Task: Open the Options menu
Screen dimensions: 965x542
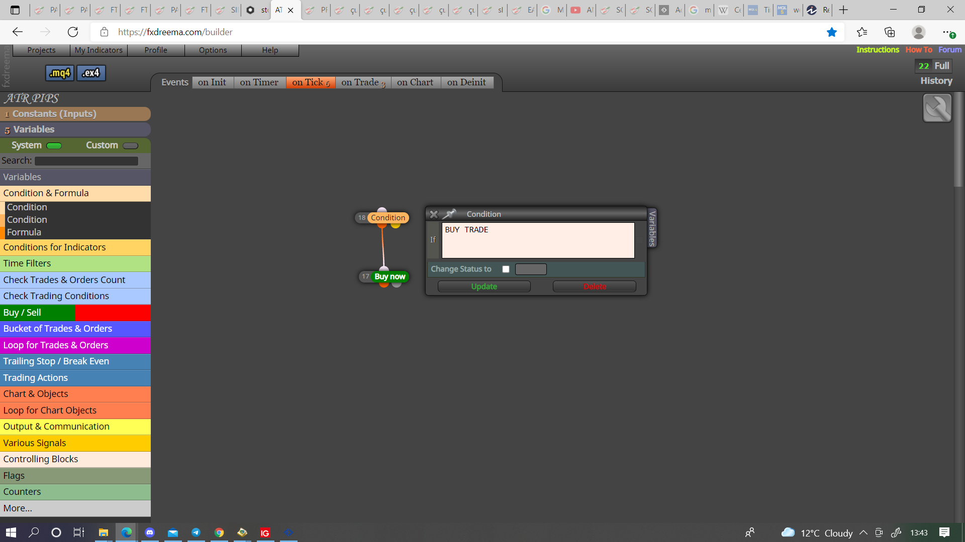Action: [213, 50]
